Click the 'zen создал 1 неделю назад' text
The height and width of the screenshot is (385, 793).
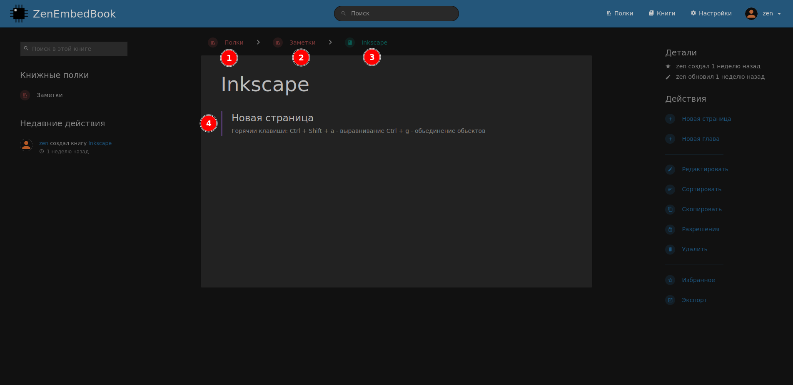[x=718, y=66]
